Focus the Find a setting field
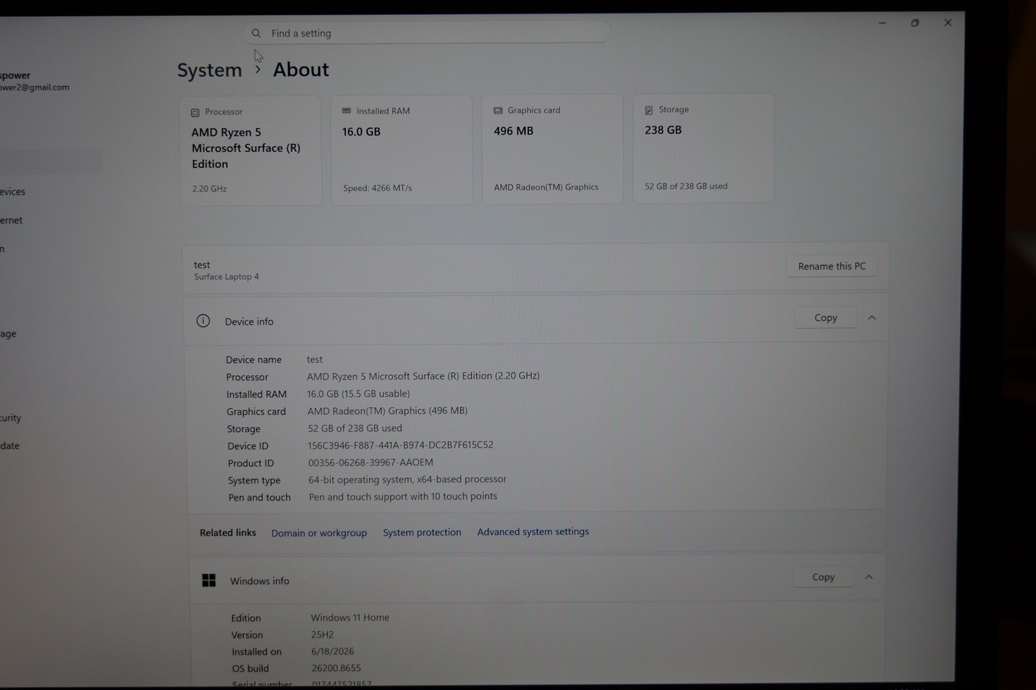This screenshot has width=1036, height=690. [426, 33]
